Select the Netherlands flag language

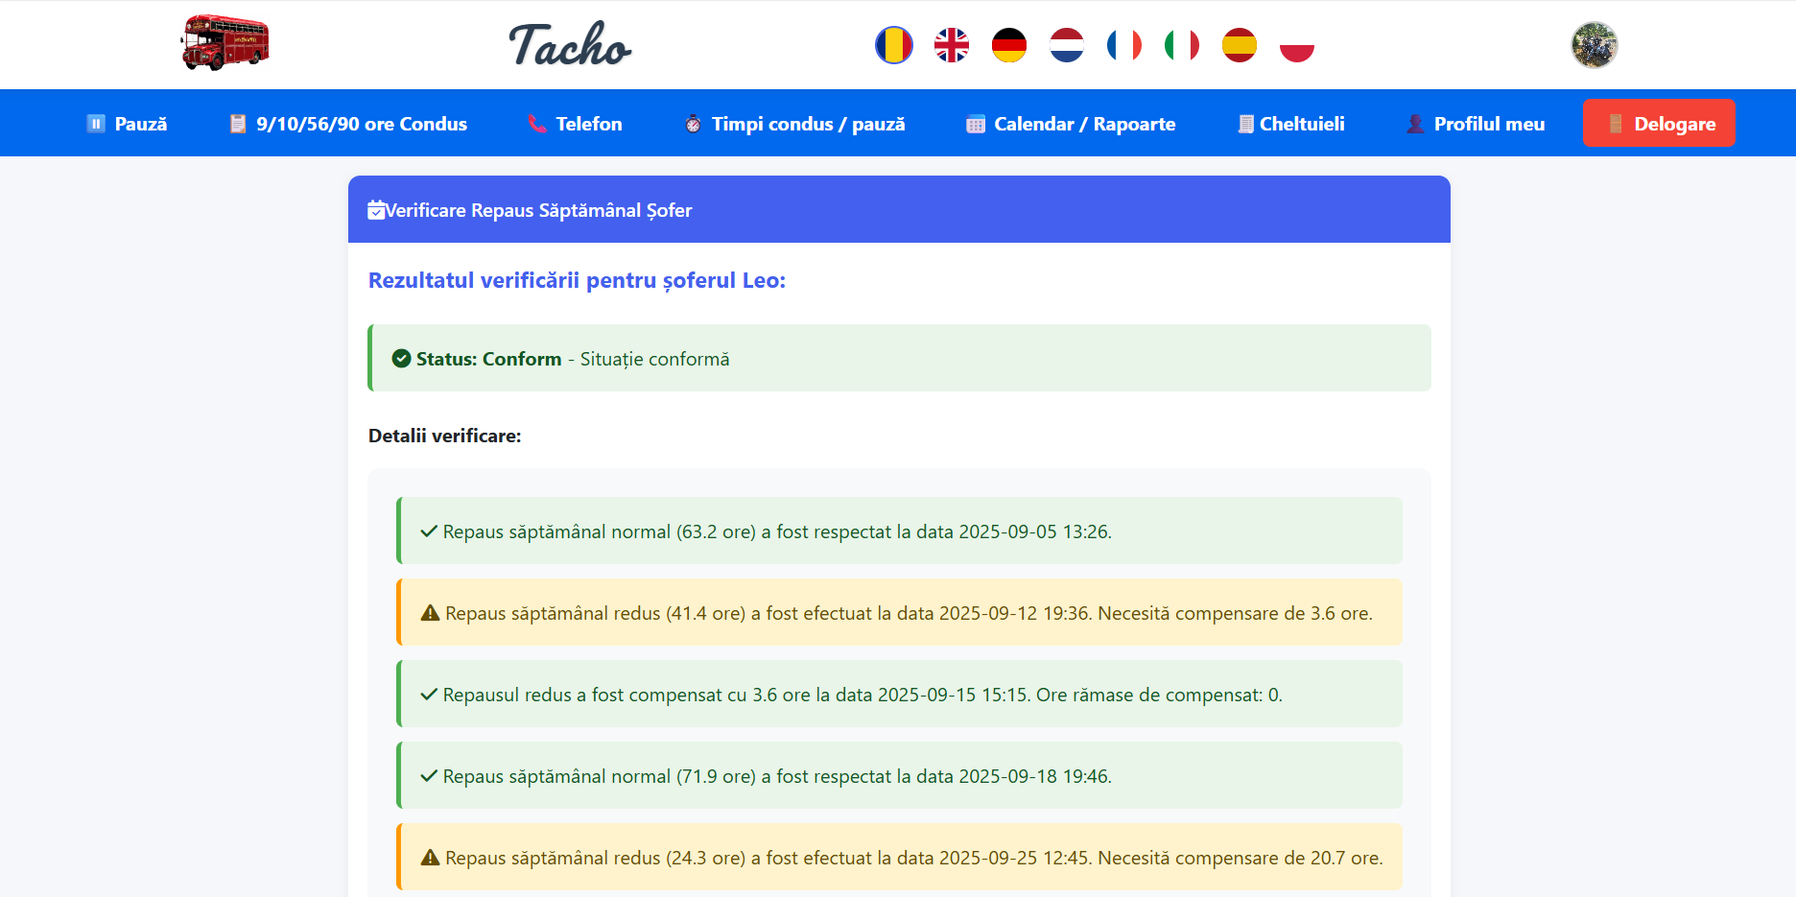tap(1066, 45)
